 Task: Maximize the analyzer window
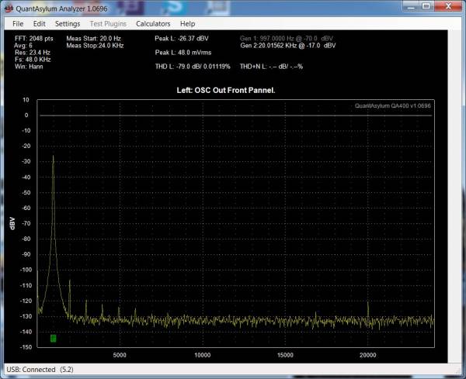point(426,6)
